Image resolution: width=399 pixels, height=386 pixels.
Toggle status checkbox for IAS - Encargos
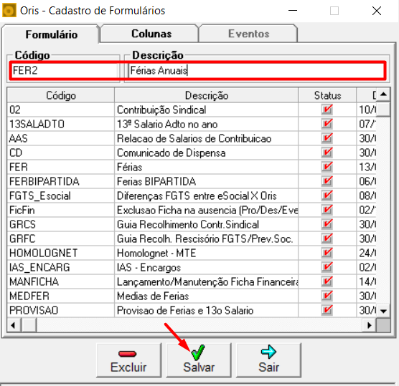click(x=327, y=267)
